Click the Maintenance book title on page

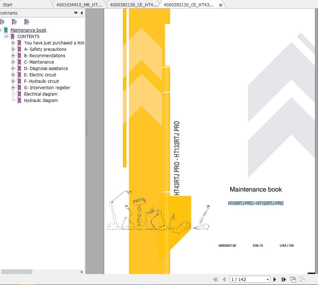(256, 189)
